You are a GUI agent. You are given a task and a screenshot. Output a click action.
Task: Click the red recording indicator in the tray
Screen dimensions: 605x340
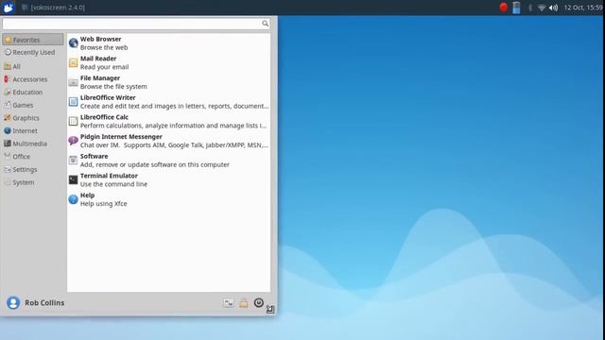click(504, 7)
